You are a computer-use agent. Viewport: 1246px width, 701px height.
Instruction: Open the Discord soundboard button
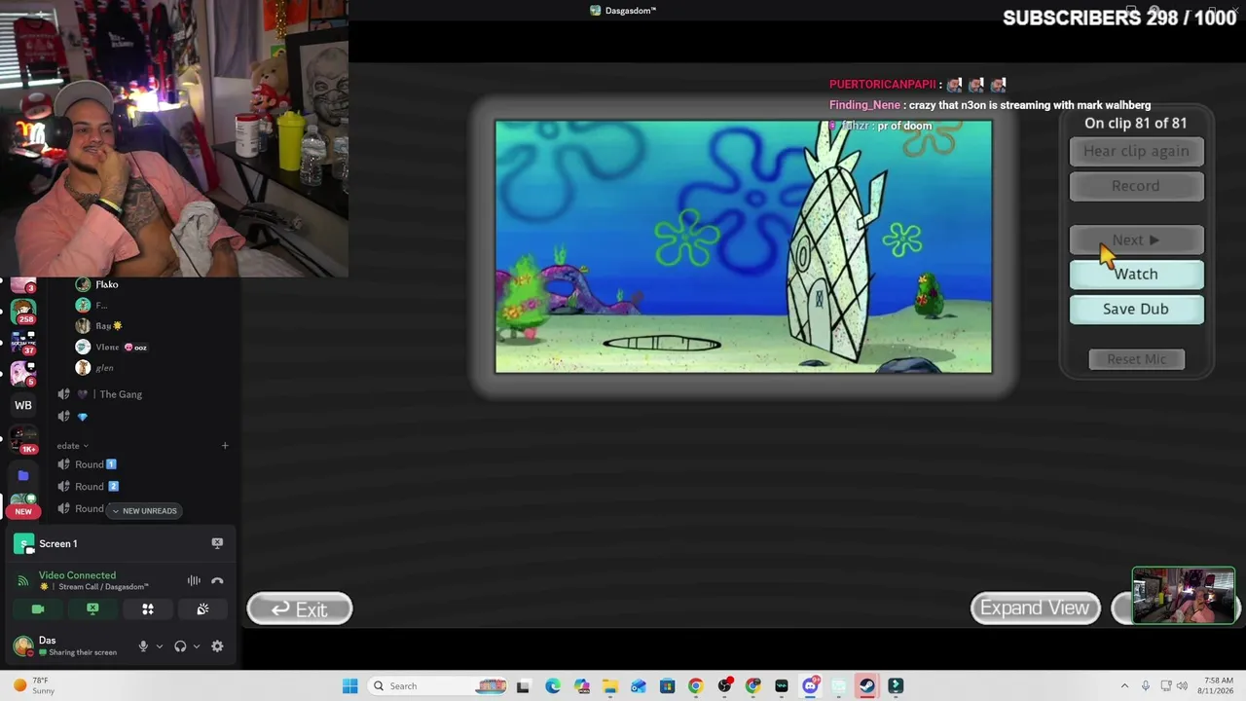202,609
